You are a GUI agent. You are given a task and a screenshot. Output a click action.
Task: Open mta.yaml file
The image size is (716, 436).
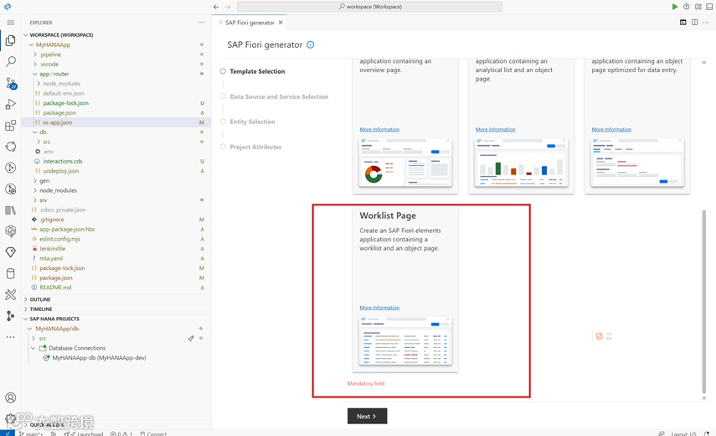point(51,258)
